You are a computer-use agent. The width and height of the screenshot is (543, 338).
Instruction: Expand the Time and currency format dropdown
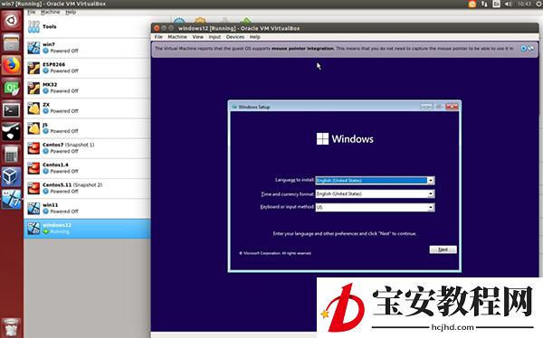(431, 194)
